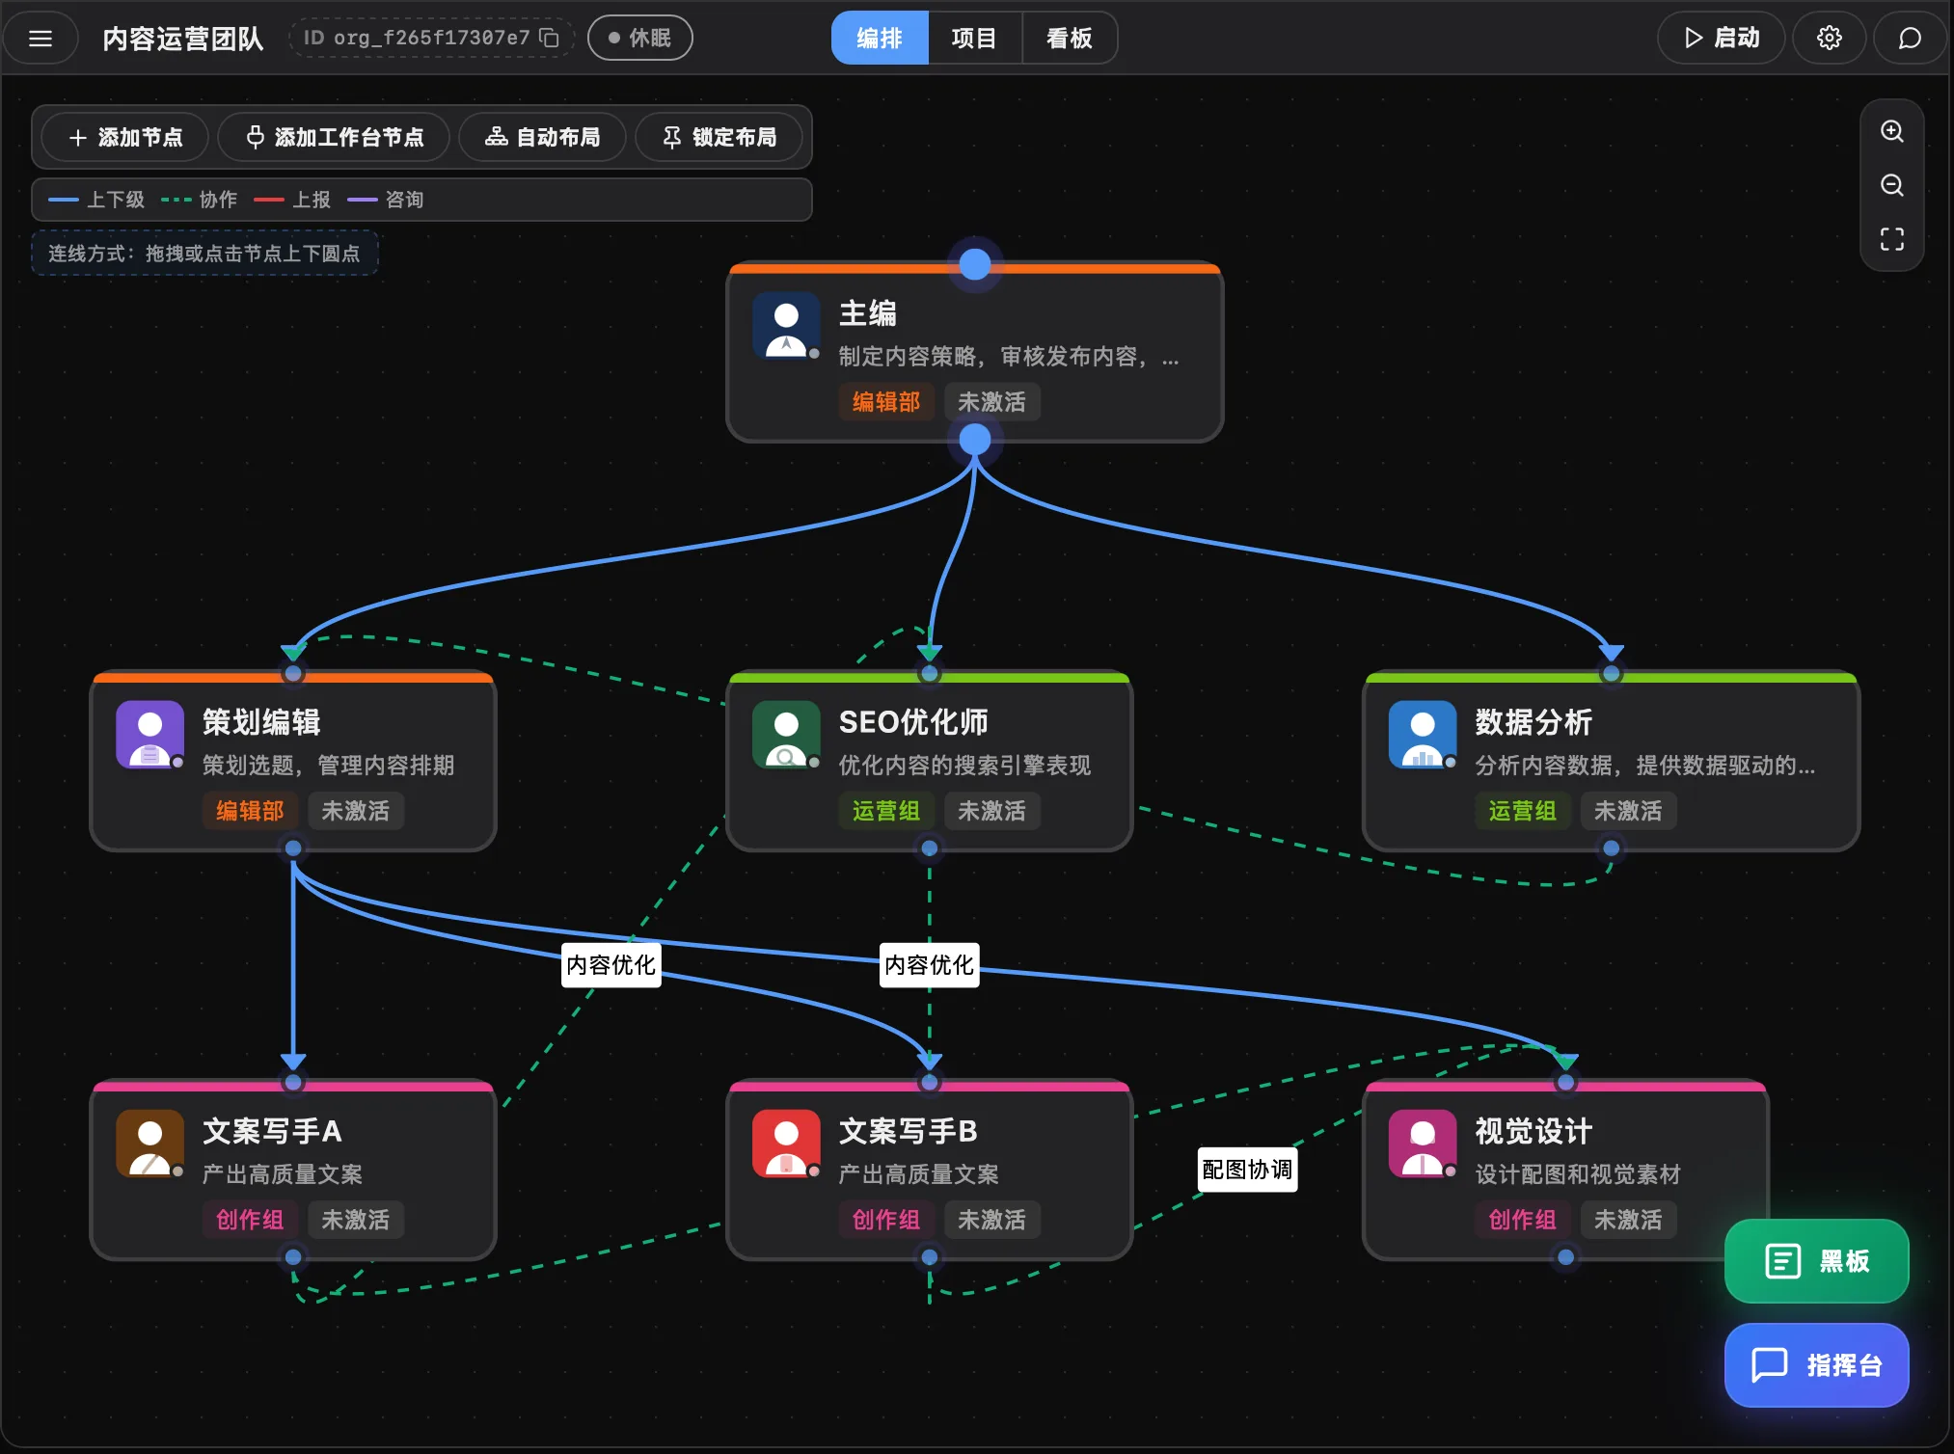Click the 上下级 legend entry
Image resolution: width=1954 pixels, height=1454 pixels.
tap(96, 200)
